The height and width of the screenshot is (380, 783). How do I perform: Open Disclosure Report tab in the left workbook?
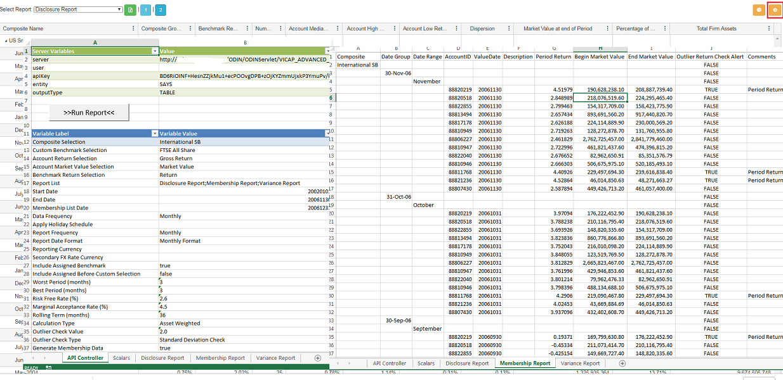pyautogui.click(x=162, y=358)
